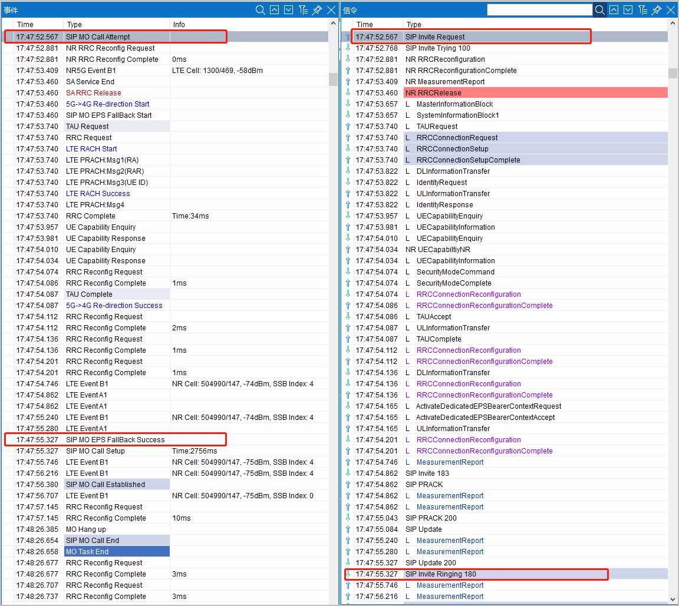
Task: Open the filter tool in events panel
Action: coord(303,10)
